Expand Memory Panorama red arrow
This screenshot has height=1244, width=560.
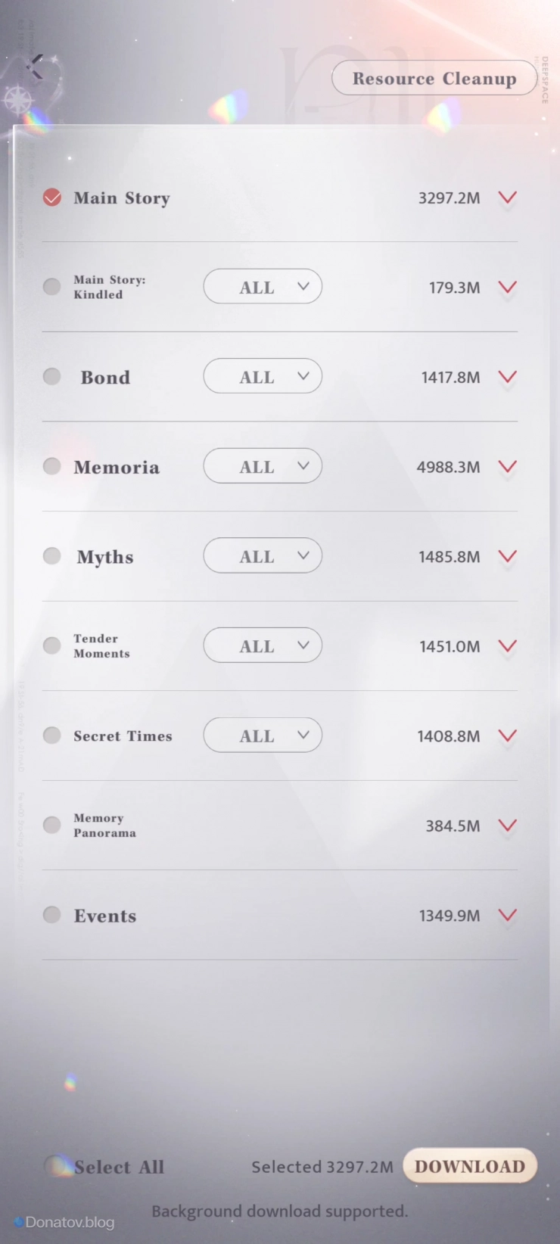(x=508, y=826)
